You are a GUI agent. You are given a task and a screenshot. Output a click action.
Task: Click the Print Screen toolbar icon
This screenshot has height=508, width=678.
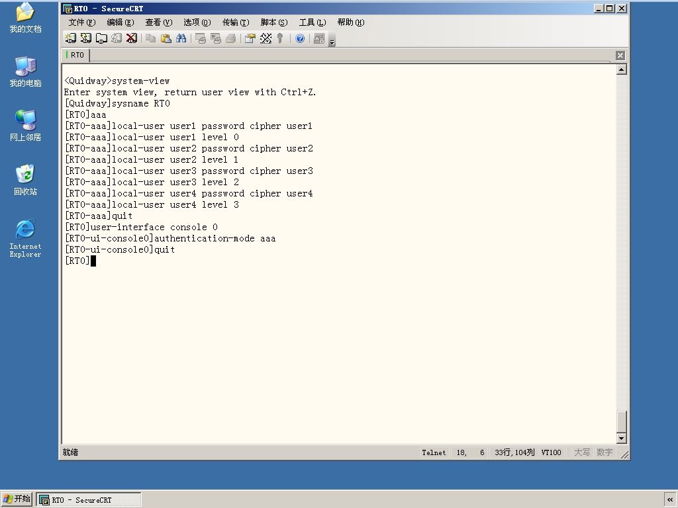pos(200,38)
